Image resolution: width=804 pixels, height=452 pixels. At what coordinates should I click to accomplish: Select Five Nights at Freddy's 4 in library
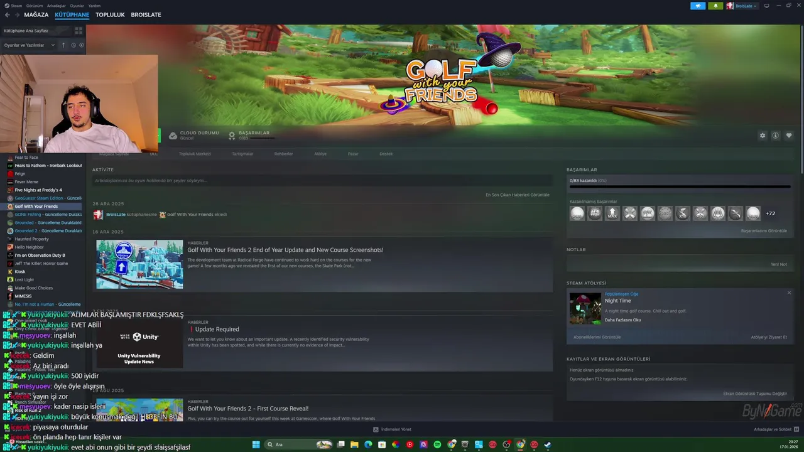click(x=38, y=190)
